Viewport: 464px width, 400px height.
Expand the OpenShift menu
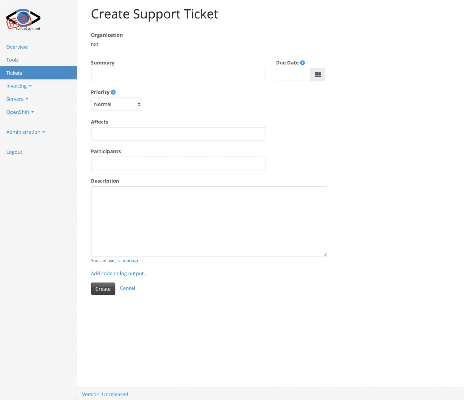pyautogui.click(x=20, y=112)
